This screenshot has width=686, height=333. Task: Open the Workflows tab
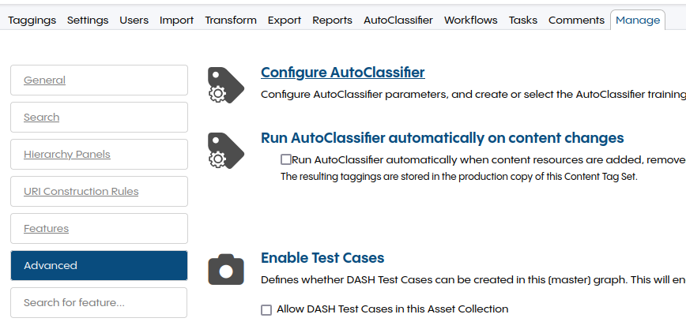coord(470,20)
